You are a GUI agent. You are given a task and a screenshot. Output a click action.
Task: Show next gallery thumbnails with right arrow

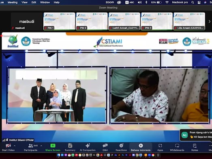tap(210, 22)
